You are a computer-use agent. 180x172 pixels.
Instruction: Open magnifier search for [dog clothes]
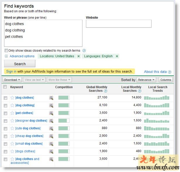pos(51,98)
